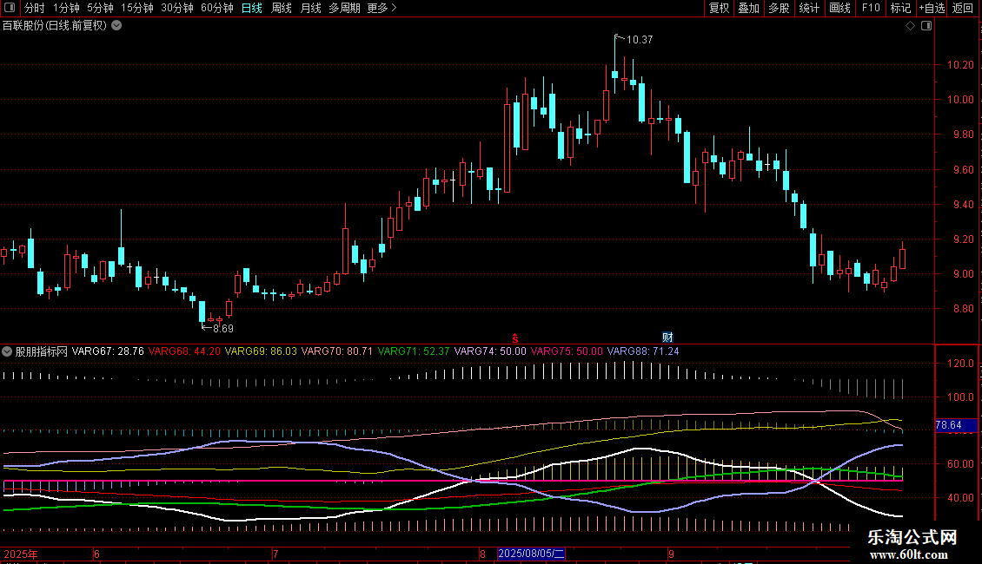
Task: Click the 8.69 low price label
Action: [x=223, y=329]
